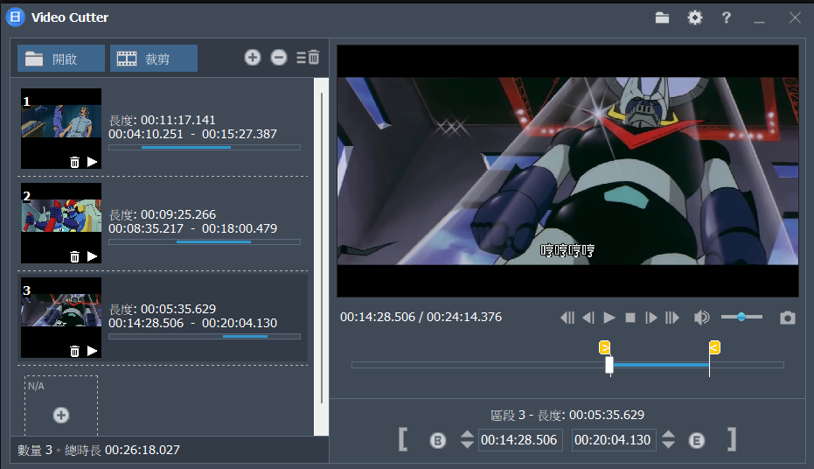Image resolution: width=814 pixels, height=469 pixels.
Task: Jump to next keyframe button
Action: coord(672,318)
